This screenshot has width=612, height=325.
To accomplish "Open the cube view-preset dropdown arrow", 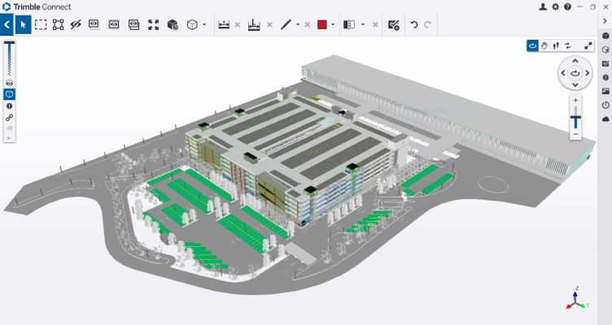I will (x=203, y=25).
